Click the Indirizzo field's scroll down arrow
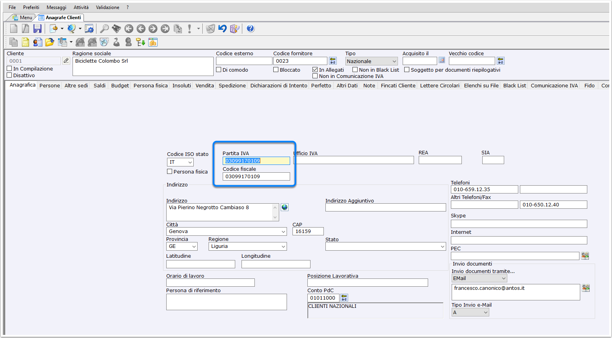Screen dimensions: 612x338 pyautogui.click(x=275, y=217)
